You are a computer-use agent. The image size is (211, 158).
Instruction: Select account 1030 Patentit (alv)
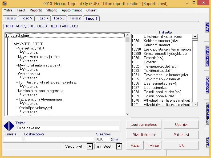(162, 58)
